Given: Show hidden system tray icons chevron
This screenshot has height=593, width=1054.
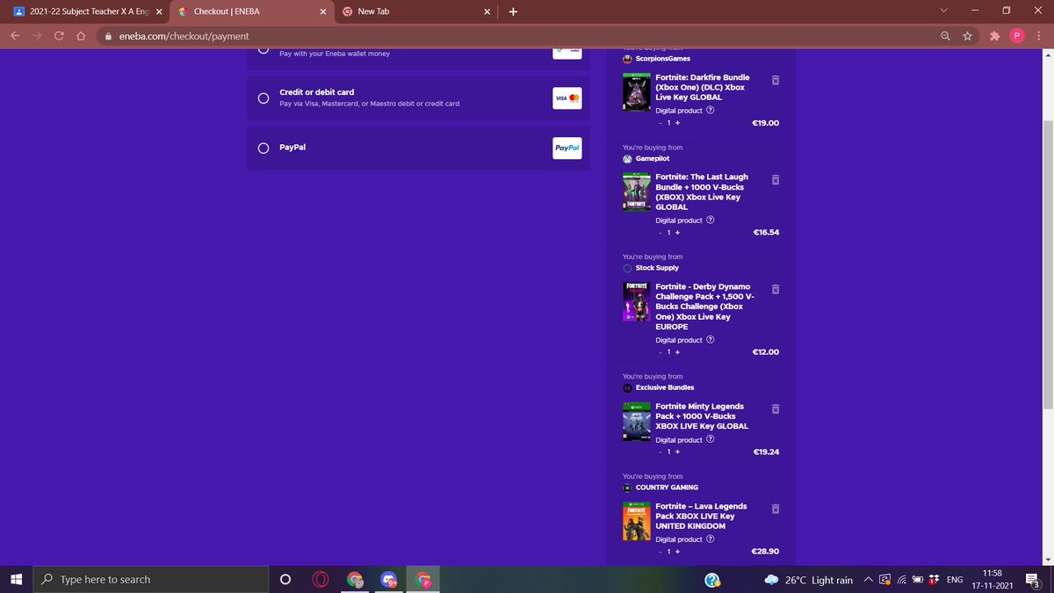Looking at the screenshot, I should pos(869,580).
